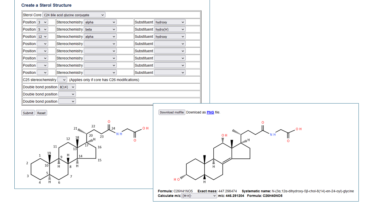The image size is (368, 207).
Task: Open the second Double bond position dropdown
Action: point(67,94)
